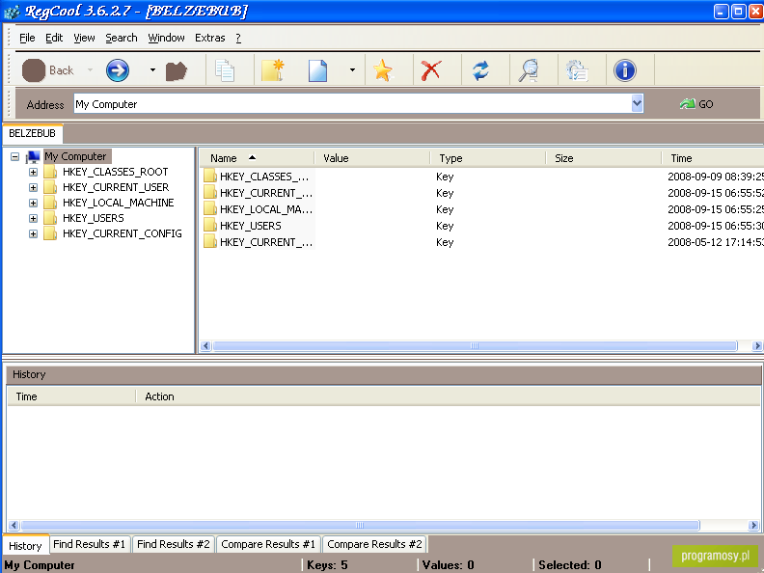Select HKEY_LOCAL_MACHINE in the tree

119,204
